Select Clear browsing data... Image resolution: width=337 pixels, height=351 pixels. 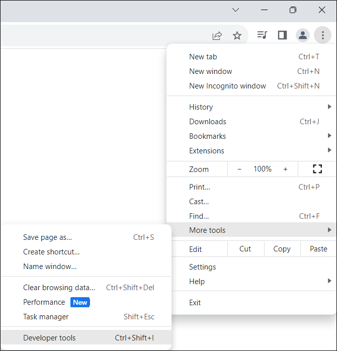pyautogui.click(x=86, y=288)
